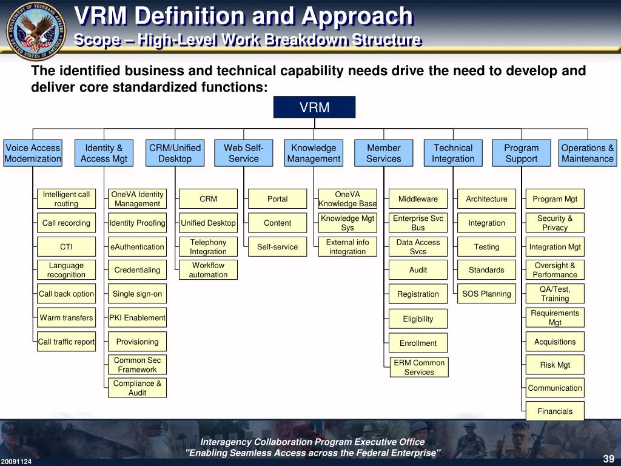The width and height of the screenshot is (621, 466).
Task: Expand the Member Services branch
Action: pyautogui.click(x=383, y=152)
